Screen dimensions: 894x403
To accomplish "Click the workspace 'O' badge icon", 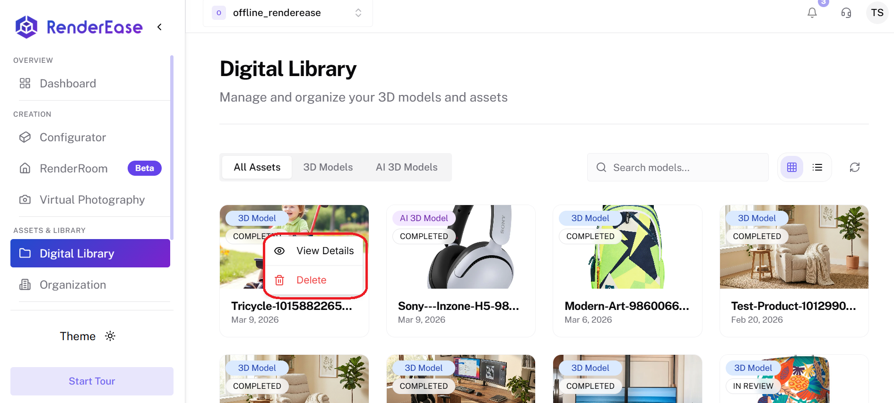I will [219, 13].
